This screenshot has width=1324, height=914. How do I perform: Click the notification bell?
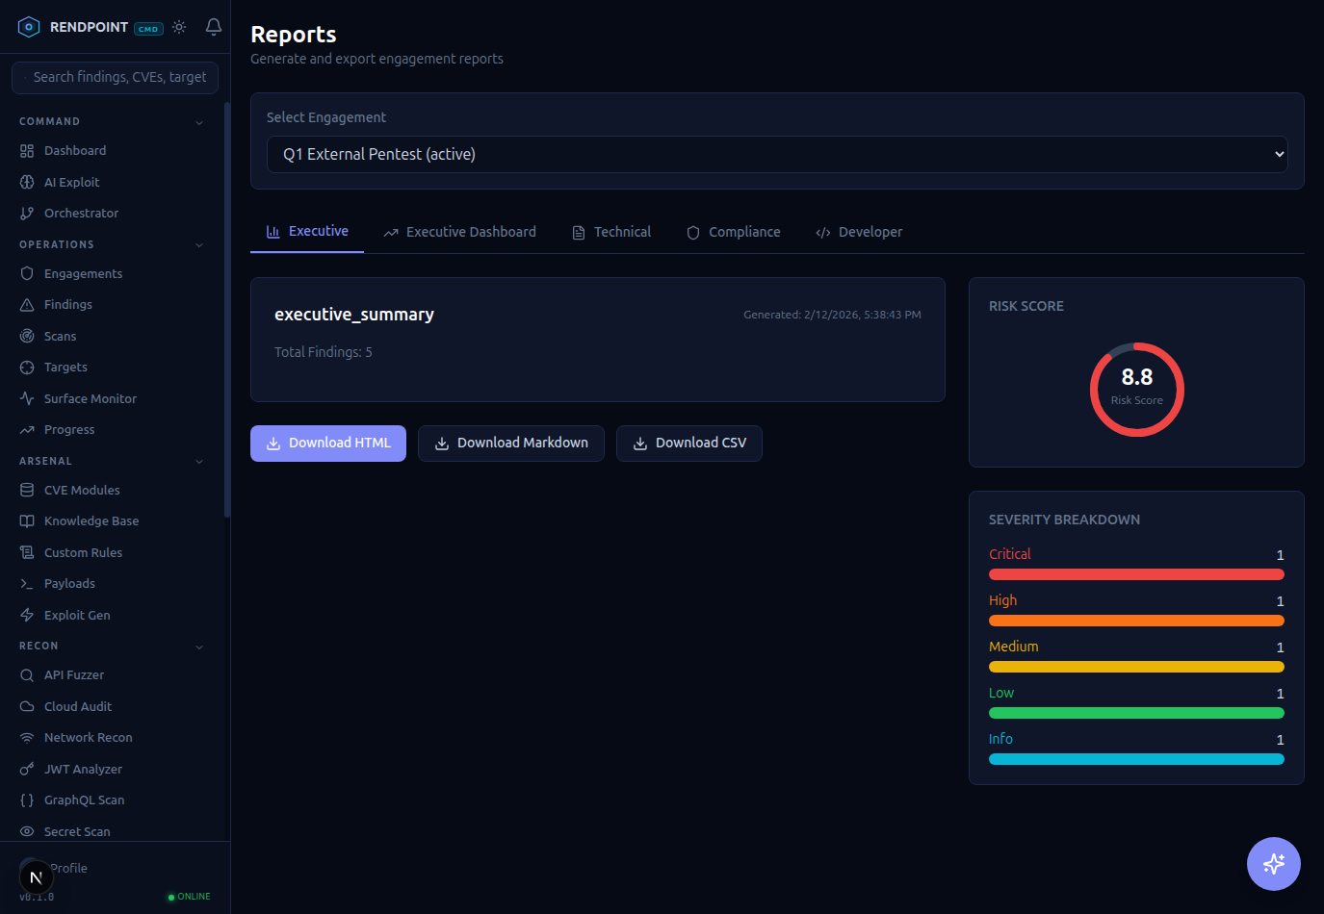(213, 28)
